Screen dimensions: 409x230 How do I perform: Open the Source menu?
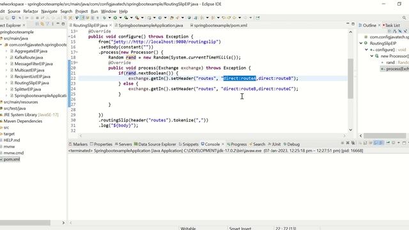point(14,11)
